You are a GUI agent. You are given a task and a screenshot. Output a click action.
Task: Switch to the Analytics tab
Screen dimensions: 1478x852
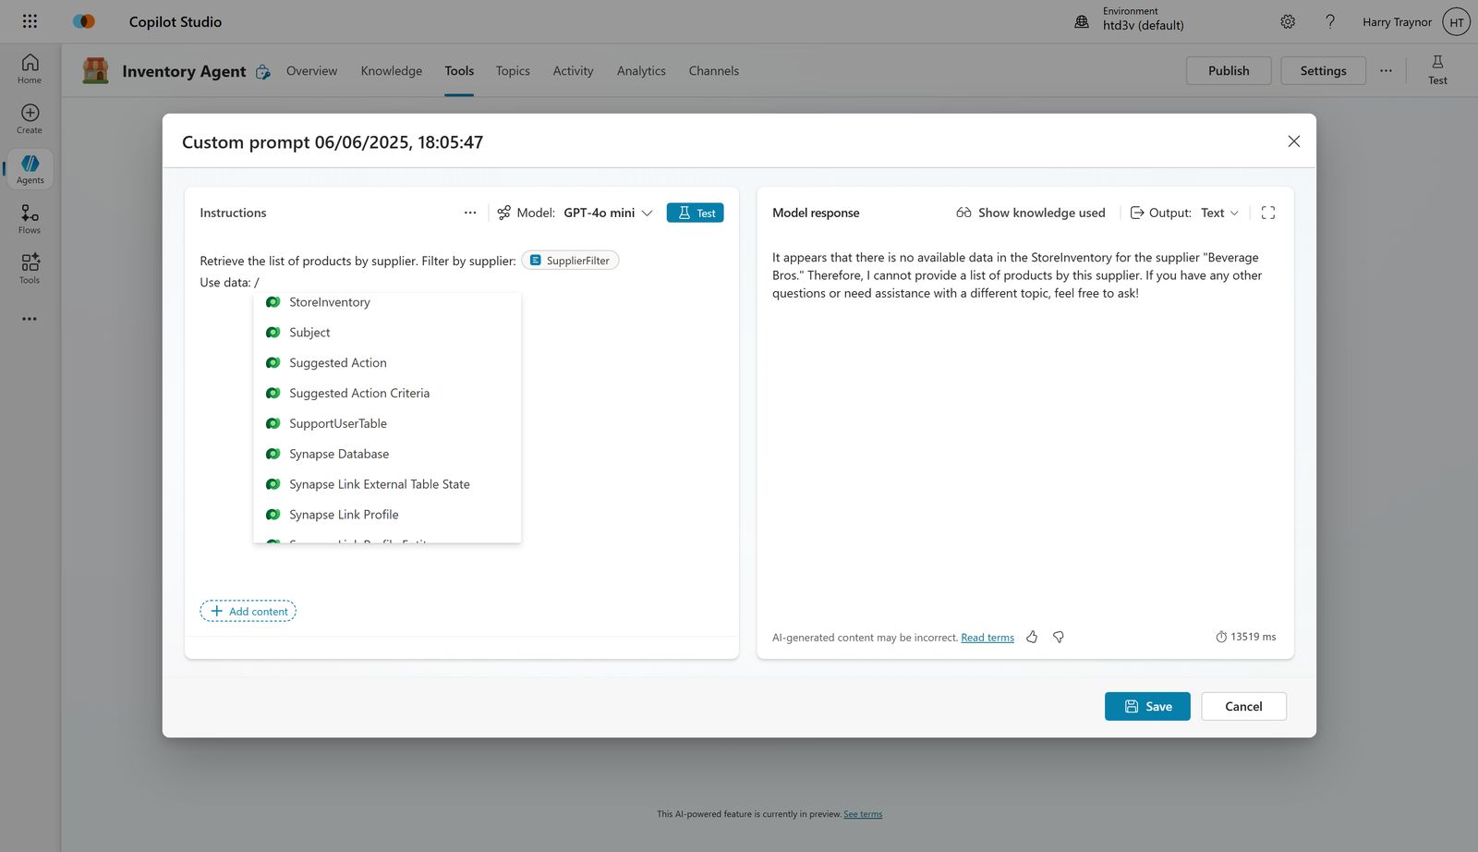click(641, 70)
